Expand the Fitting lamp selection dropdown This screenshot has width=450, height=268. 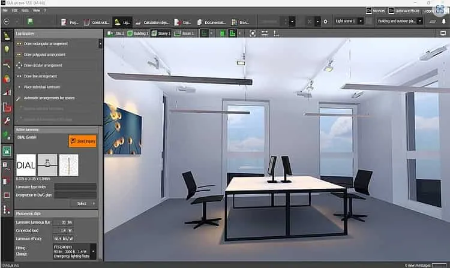pos(93,251)
